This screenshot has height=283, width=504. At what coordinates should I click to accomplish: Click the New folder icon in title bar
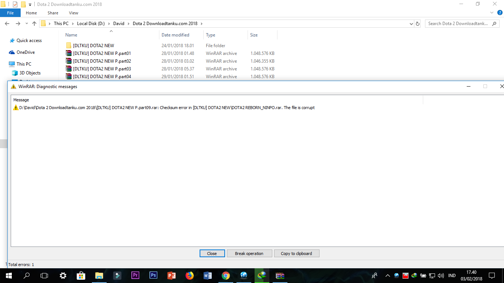pos(23,4)
